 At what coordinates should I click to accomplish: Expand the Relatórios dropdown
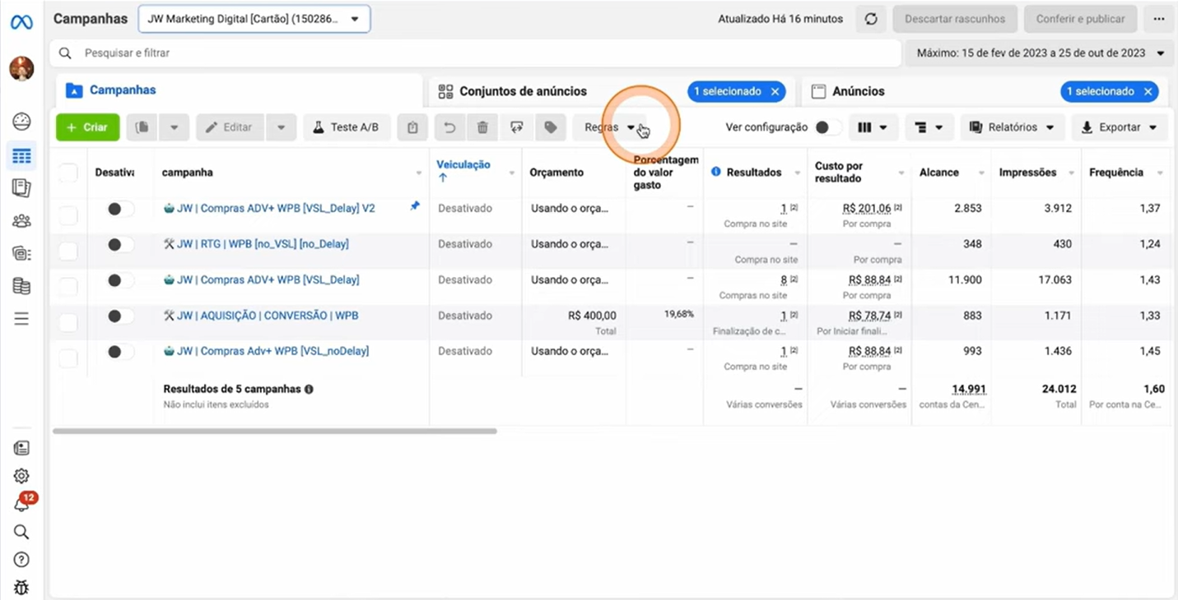1012,127
